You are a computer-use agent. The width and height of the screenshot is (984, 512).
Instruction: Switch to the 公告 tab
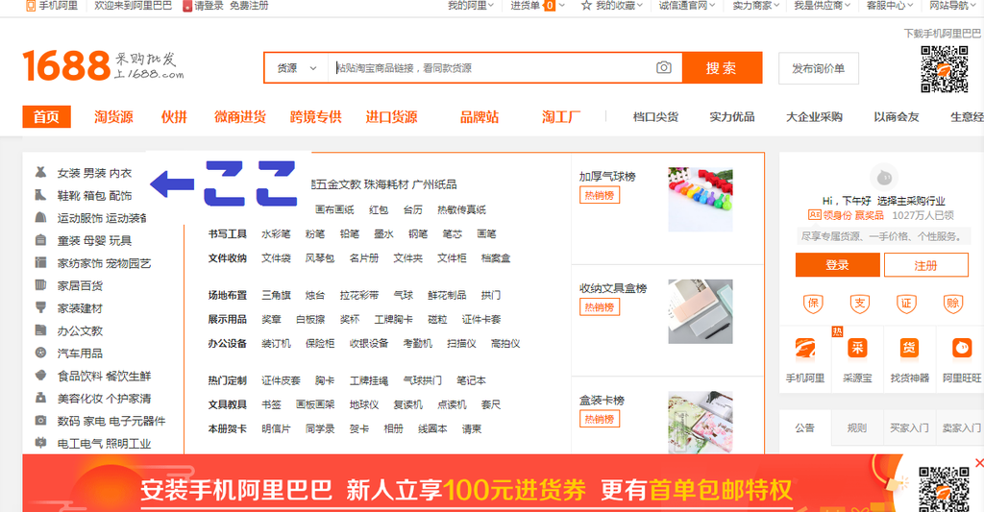[x=804, y=427]
